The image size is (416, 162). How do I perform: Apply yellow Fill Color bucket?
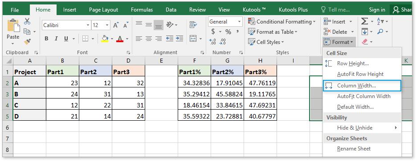(105, 39)
